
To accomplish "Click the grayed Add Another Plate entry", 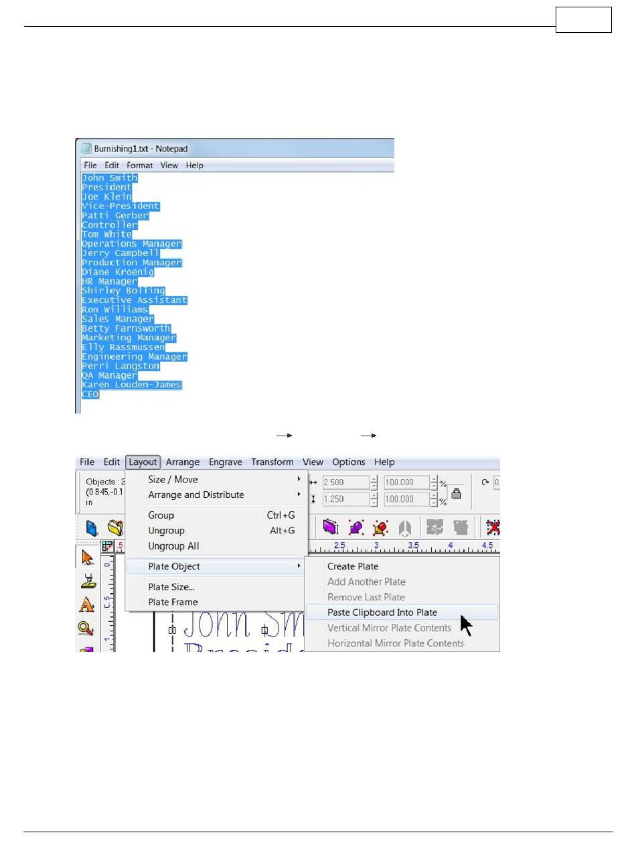I will click(x=402, y=582).
